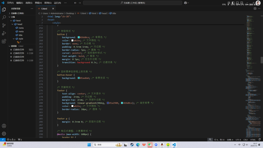Collapse the head node in the outline

point(12,24)
